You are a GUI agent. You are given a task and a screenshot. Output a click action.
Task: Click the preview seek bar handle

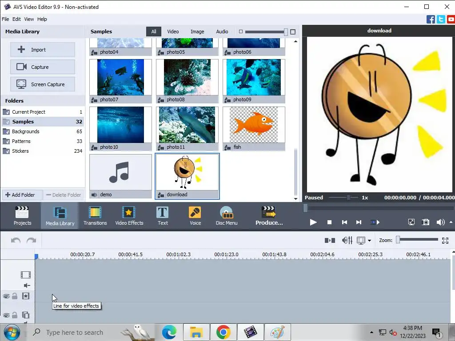305,208
